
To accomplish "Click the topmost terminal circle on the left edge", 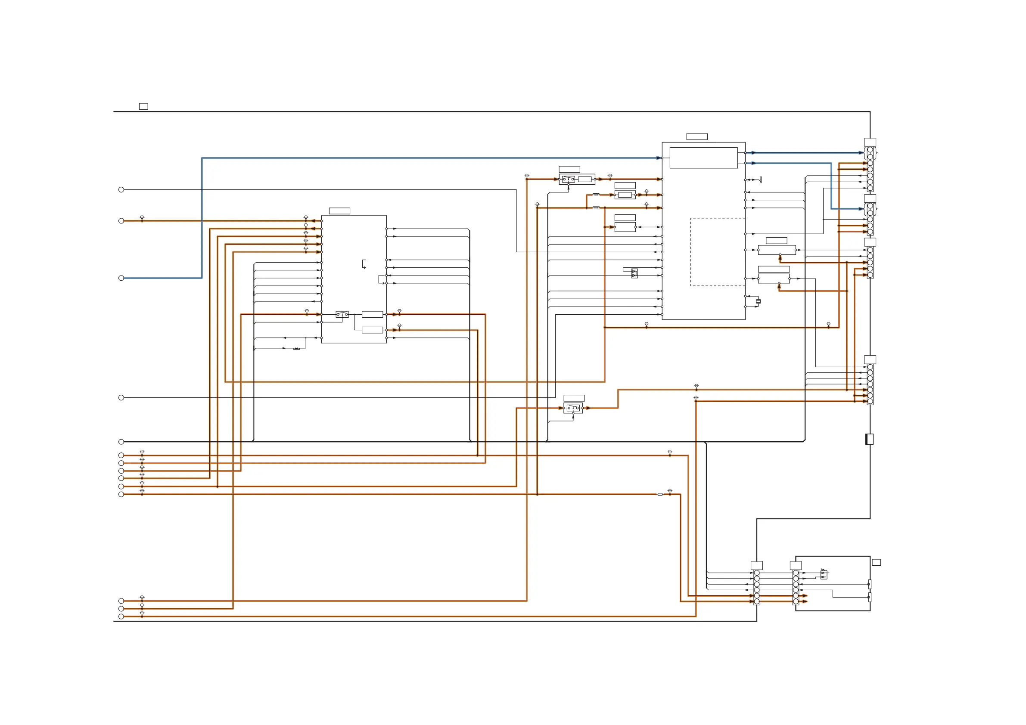I will coord(121,189).
